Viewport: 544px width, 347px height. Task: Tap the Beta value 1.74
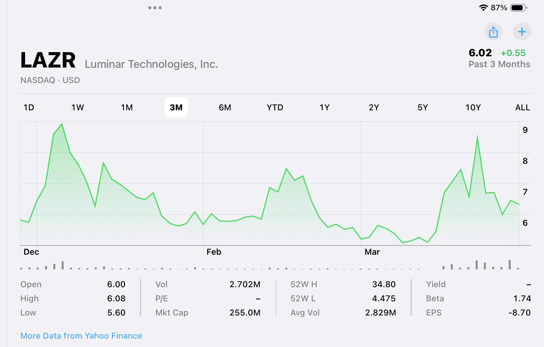tap(522, 298)
